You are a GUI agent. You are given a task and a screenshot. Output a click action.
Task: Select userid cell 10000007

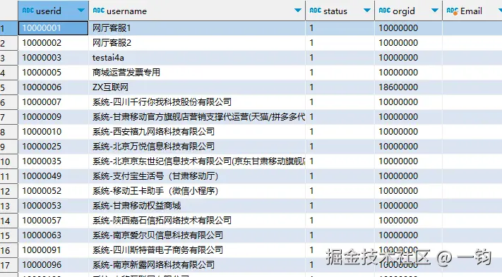(53, 102)
